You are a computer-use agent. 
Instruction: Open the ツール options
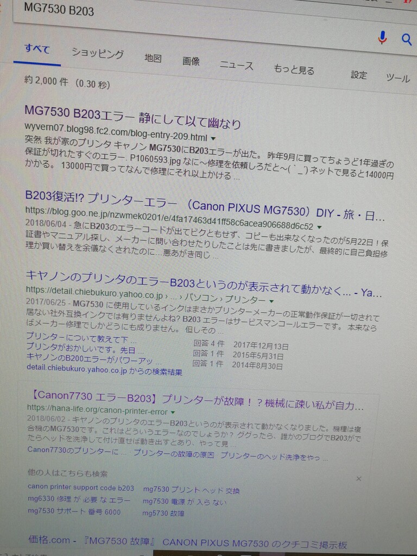point(398,78)
